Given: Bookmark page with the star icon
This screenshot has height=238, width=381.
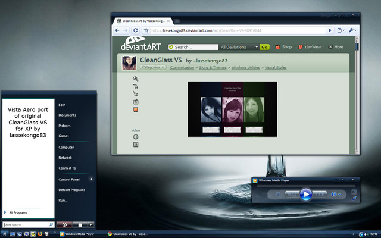Looking at the screenshot, I should click(x=146, y=30).
